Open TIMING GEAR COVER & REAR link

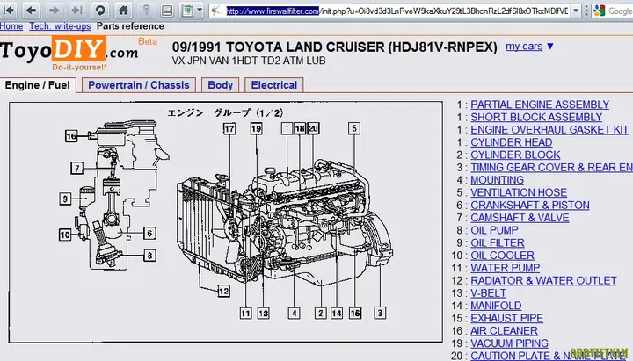551,168
